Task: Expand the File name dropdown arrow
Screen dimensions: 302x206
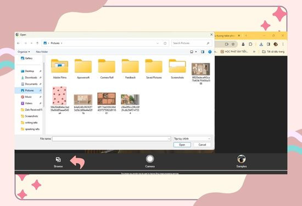Action: pyautogui.click(x=169, y=139)
